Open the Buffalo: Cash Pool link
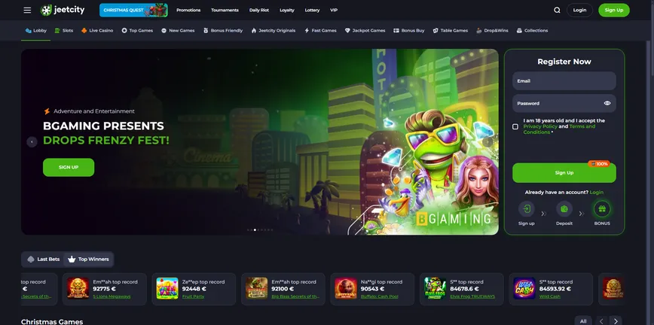This screenshot has height=325, width=654. (x=380, y=296)
